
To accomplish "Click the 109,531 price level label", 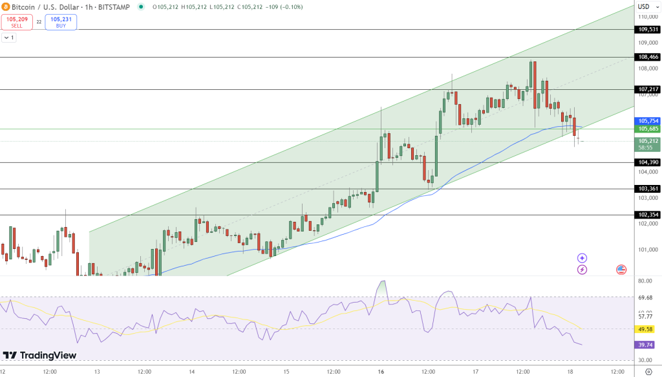I will pos(648,30).
